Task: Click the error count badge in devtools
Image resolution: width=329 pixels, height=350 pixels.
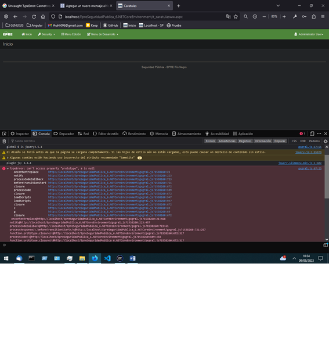Action: 302,133
